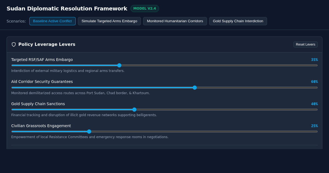Choose the Monitored Humanitarian Corridors scenario
Screen dimensions: 329x173
[175, 21]
